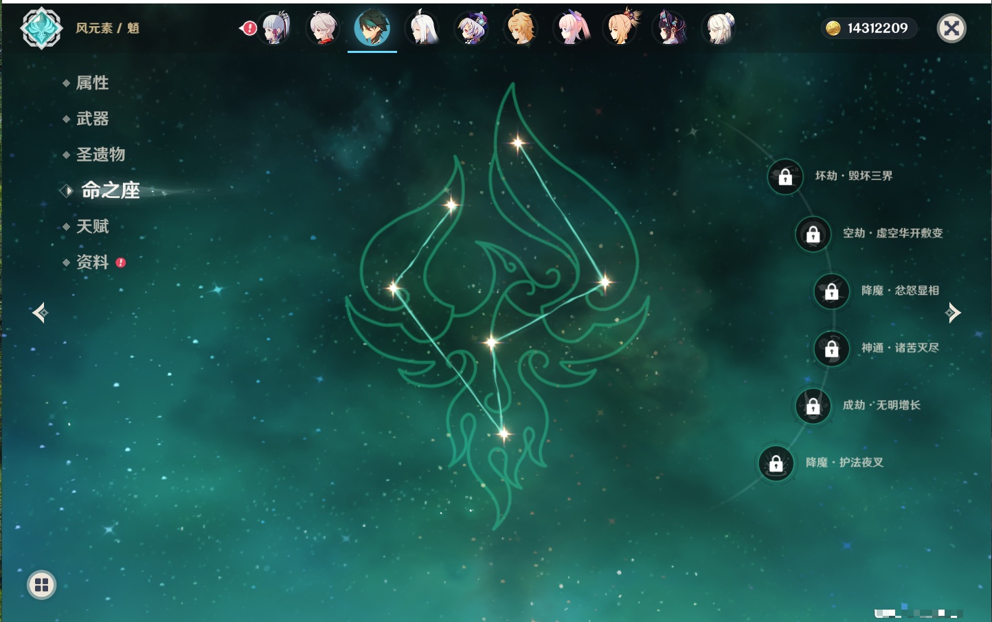Image resolution: width=992 pixels, height=622 pixels.
Task: Click the 坏劫·毁坏三界 constellation label
Action: click(x=854, y=176)
